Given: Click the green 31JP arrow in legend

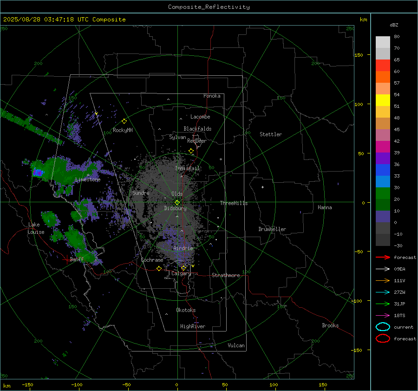Looking at the screenshot, I should coord(383,304).
